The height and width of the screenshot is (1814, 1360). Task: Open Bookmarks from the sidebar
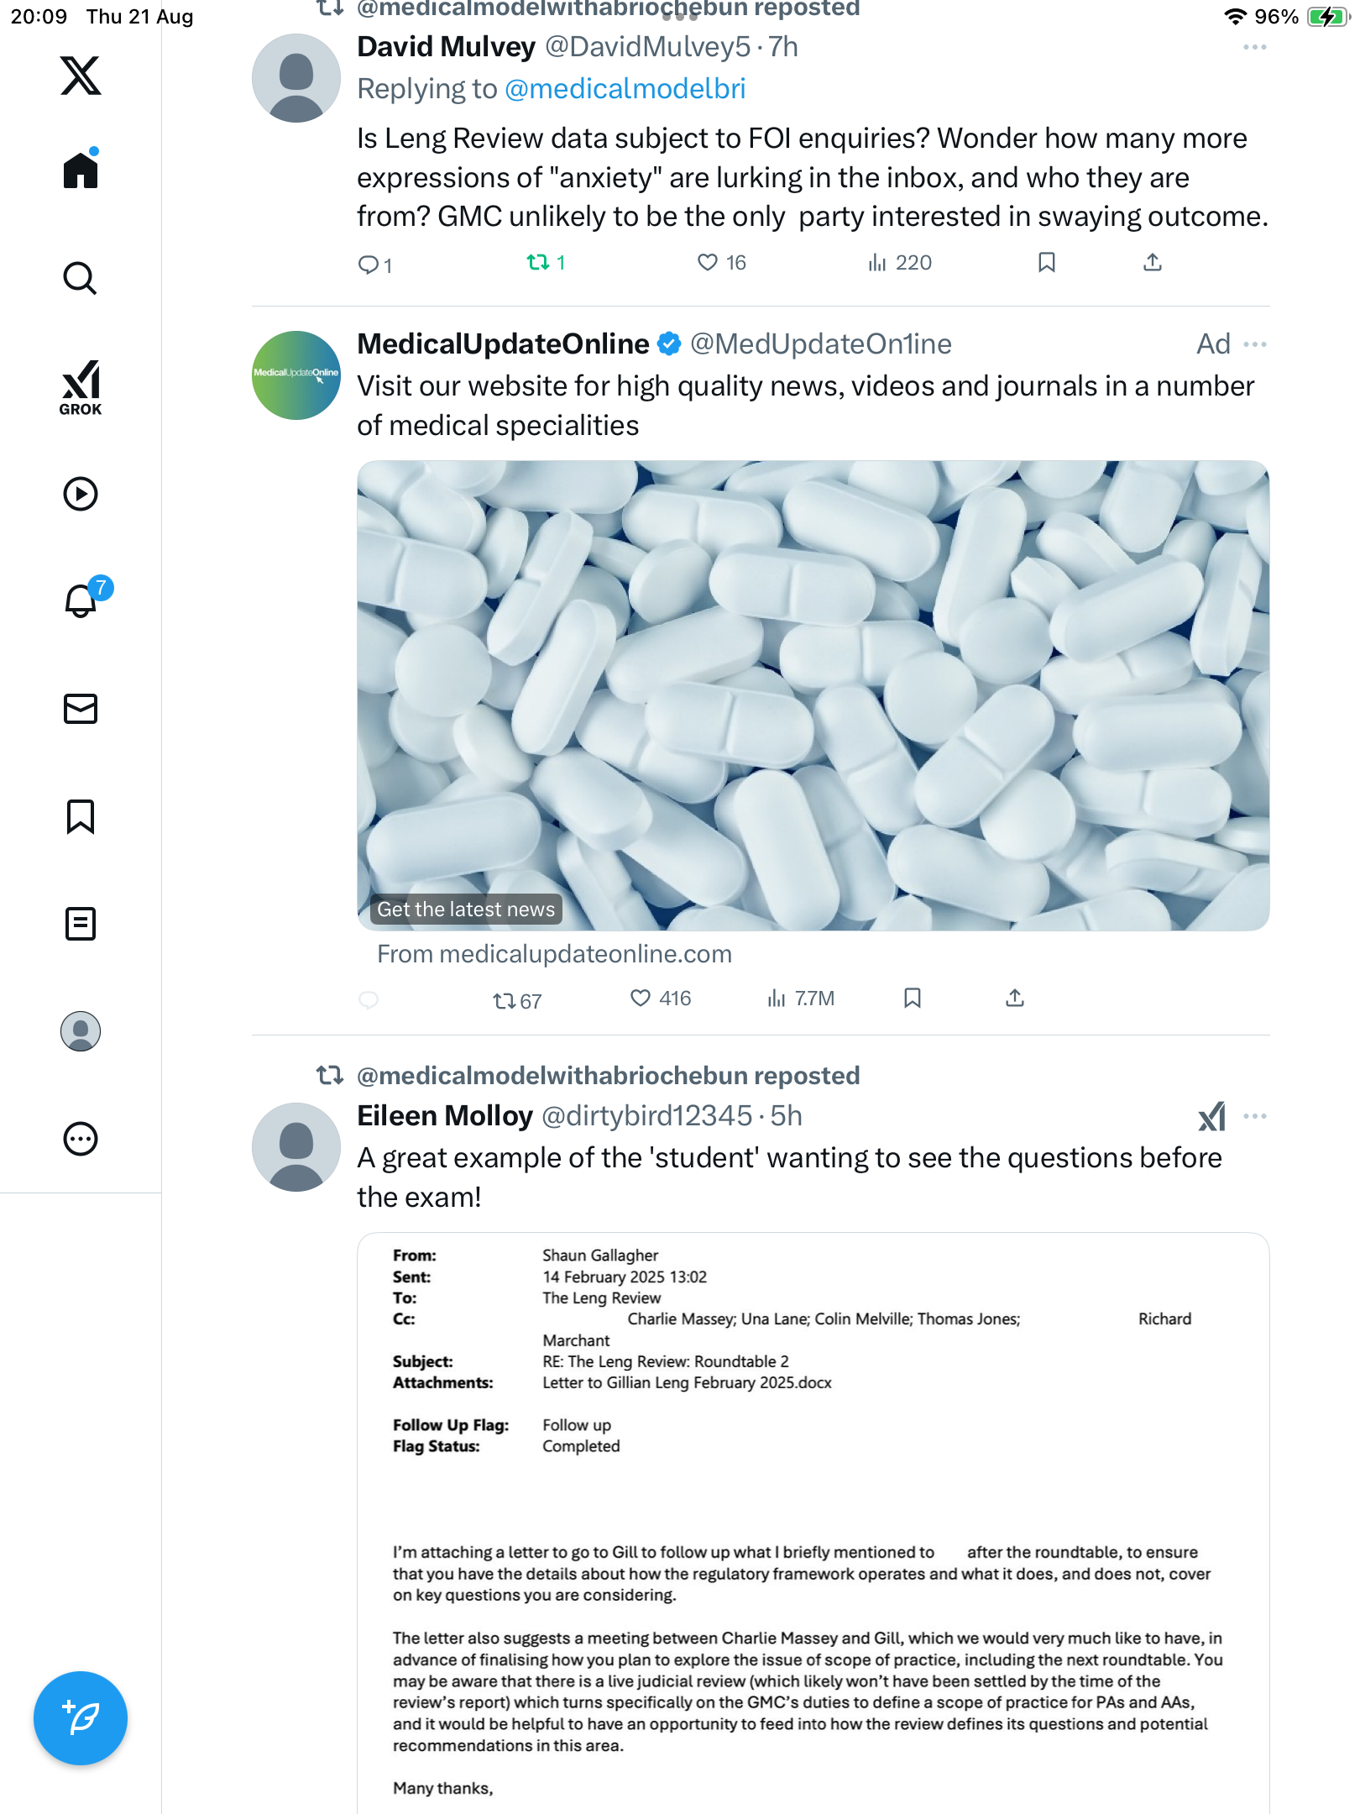81,816
